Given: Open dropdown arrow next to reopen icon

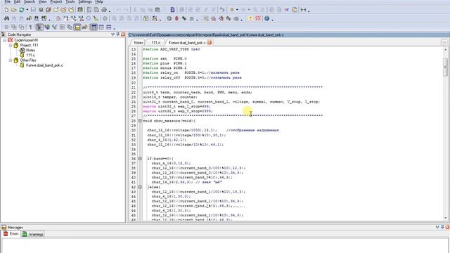Looking at the screenshot, I should coord(27,10).
